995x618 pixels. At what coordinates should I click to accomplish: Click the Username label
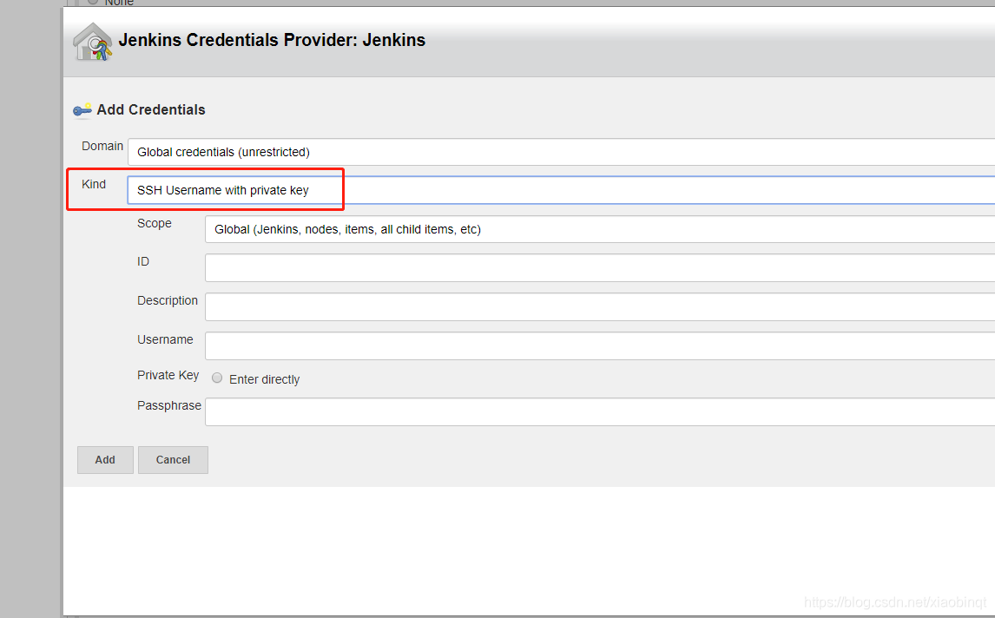pos(165,339)
